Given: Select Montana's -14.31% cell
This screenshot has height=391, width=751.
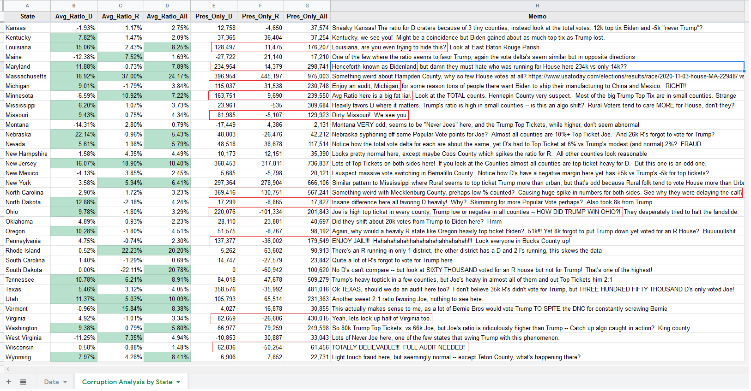Looking at the screenshot, I should point(74,124).
